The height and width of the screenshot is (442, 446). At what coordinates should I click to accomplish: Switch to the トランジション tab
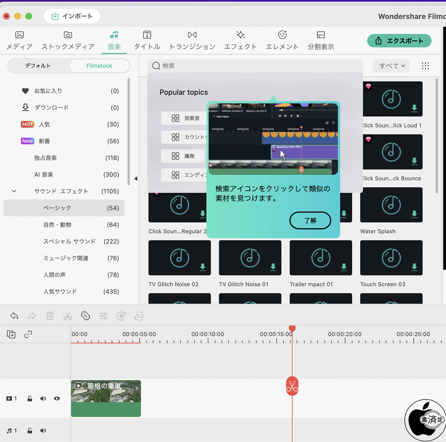[192, 40]
